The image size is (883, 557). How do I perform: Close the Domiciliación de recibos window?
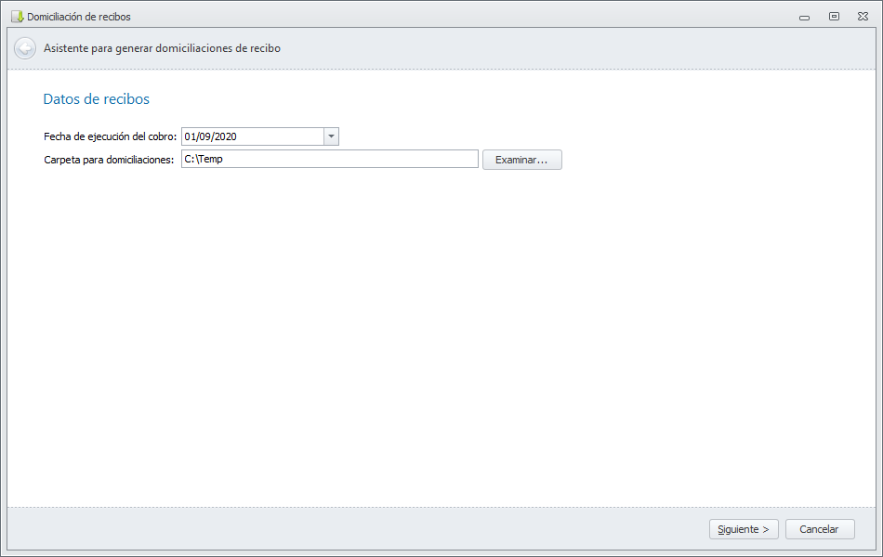tap(863, 17)
